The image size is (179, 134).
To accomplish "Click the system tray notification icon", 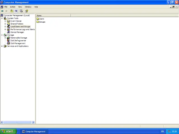I will pyautogui.click(x=169, y=131).
